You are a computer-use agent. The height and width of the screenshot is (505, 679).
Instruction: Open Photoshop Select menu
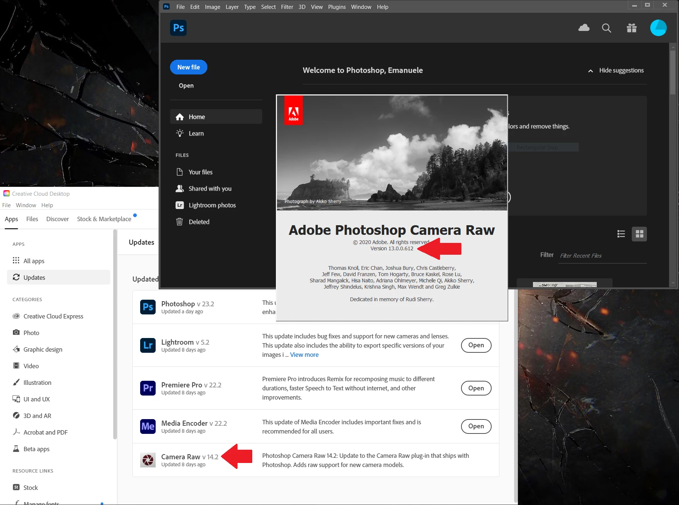pos(268,7)
